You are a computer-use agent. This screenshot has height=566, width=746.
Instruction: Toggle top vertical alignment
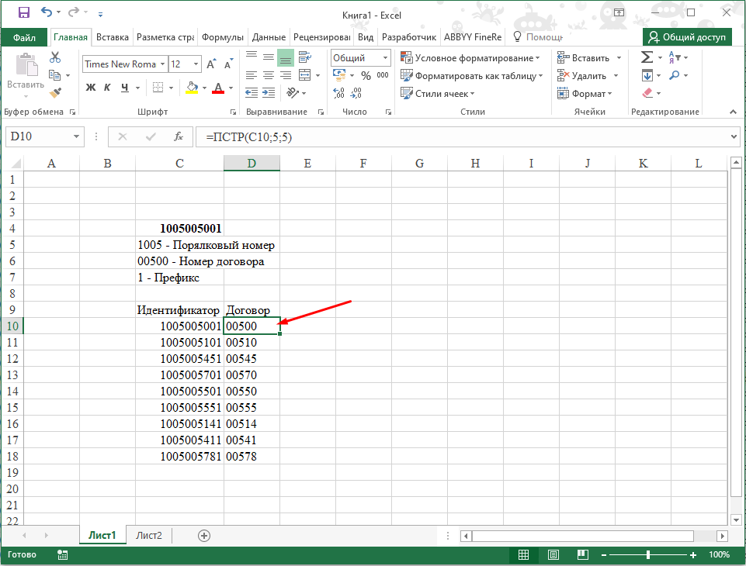tap(252, 56)
